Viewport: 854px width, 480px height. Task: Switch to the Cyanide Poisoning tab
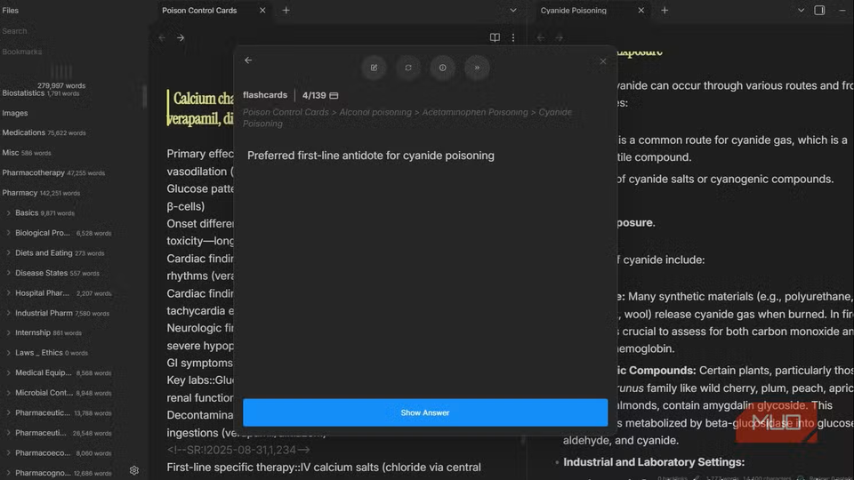[574, 11]
